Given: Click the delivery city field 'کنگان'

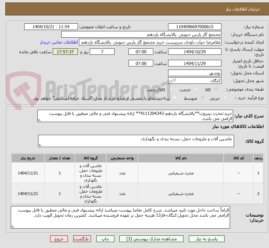Looking at the screenshot, I should [195, 80].
